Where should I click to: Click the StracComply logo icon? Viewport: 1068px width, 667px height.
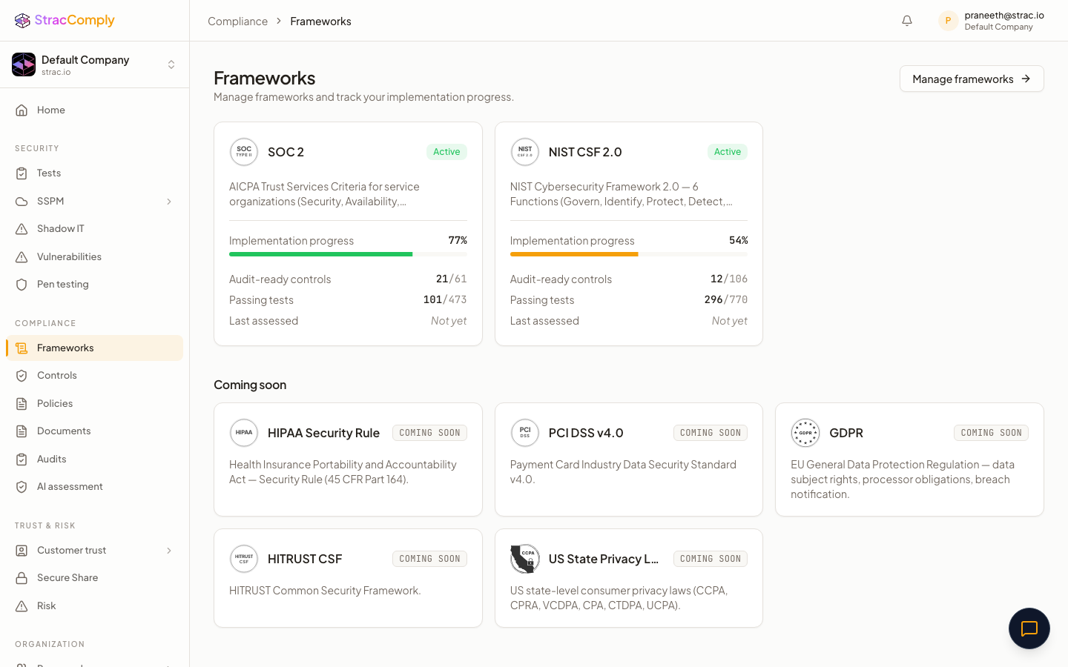[22, 20]
